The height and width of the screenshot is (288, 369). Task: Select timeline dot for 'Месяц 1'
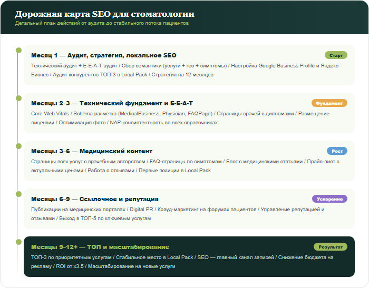(18, 51)
